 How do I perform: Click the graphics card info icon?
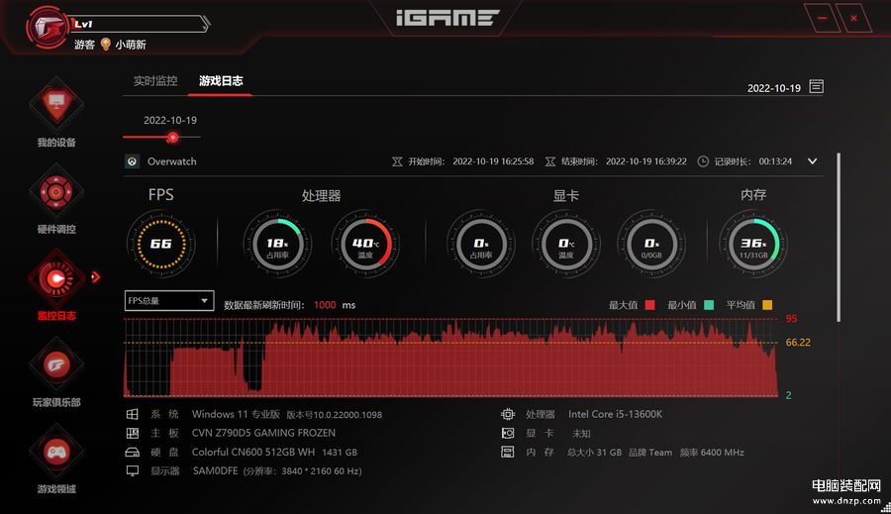pos(508,433)
